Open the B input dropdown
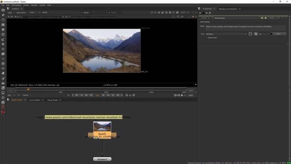Image resolution: width=291 pixels, height=164 pixels. tap(115, 12)
